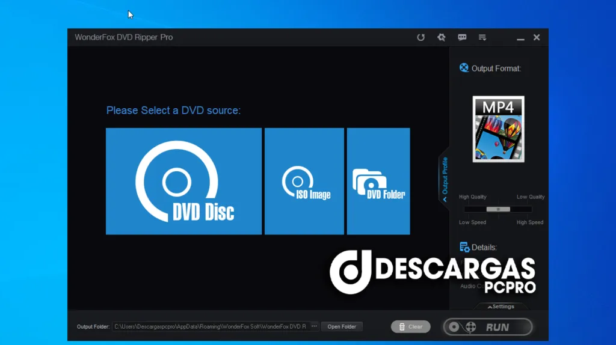Start ripping with the RUN button

click(488, 327)
